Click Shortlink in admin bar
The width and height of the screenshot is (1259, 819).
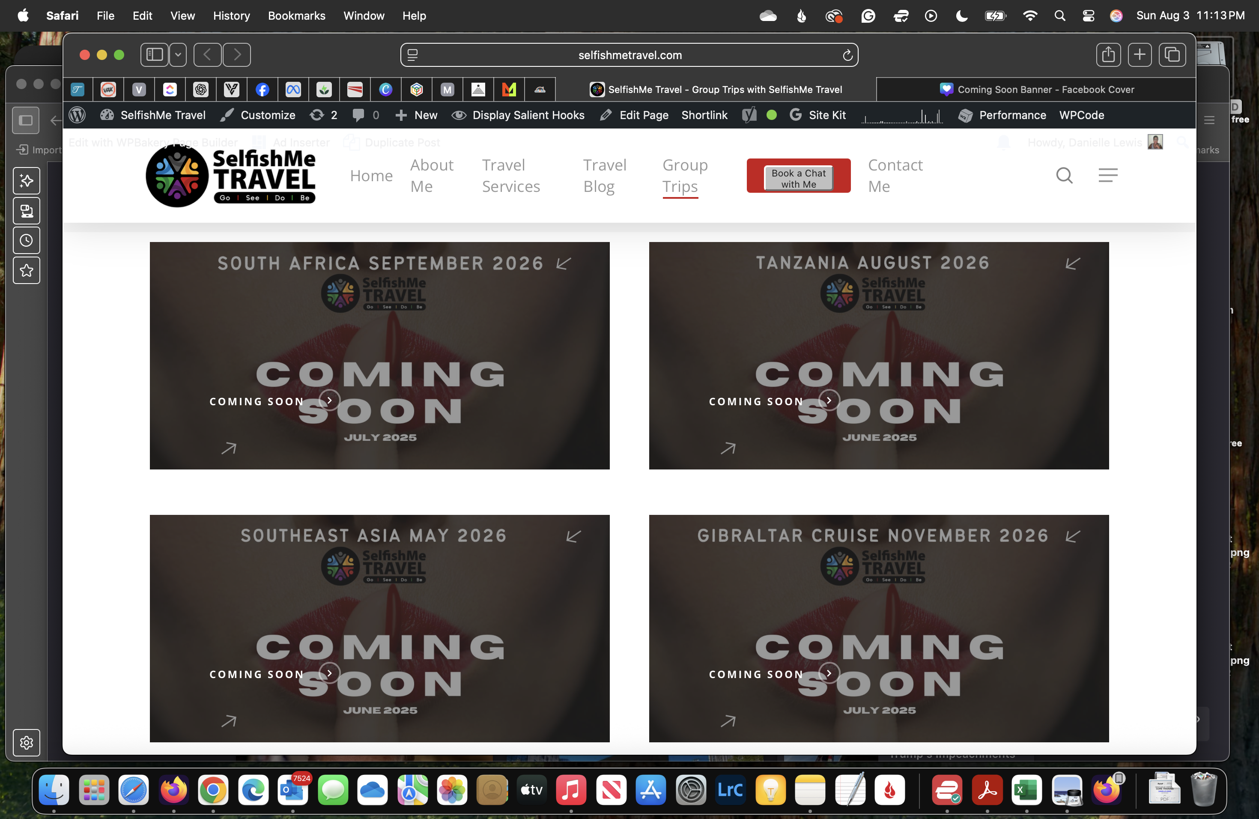click(704, 115)
